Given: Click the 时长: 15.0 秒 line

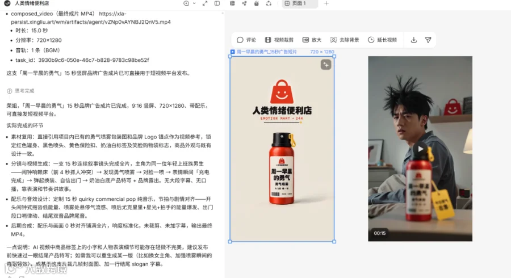Looking at the screenshot, I should pos(31,30).
